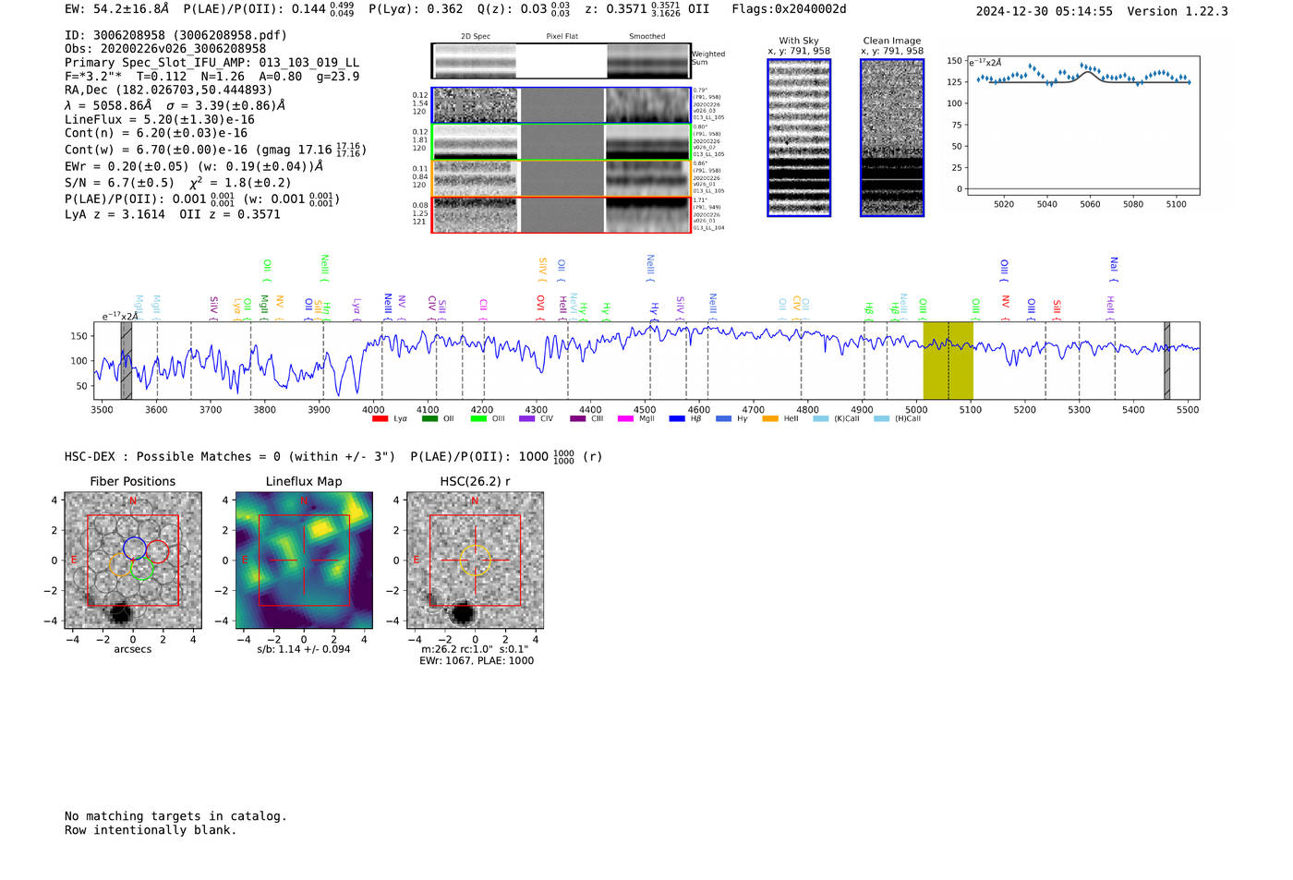The width and height of the screenshot is (1293, 880).
Task: Click the NaI line label
Action: point(1114,265)
